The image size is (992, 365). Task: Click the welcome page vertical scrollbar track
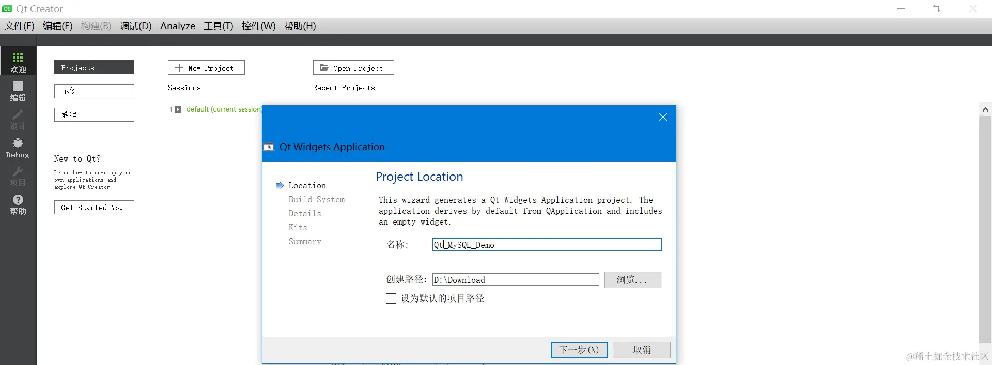(x=985, y=229)
